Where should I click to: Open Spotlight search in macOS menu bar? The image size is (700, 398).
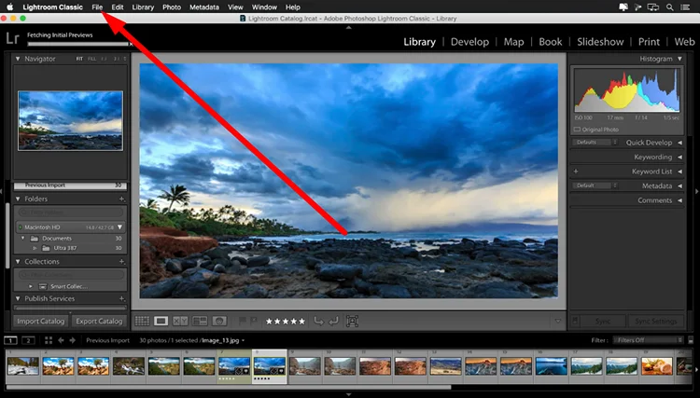click(x=669, y=7)
